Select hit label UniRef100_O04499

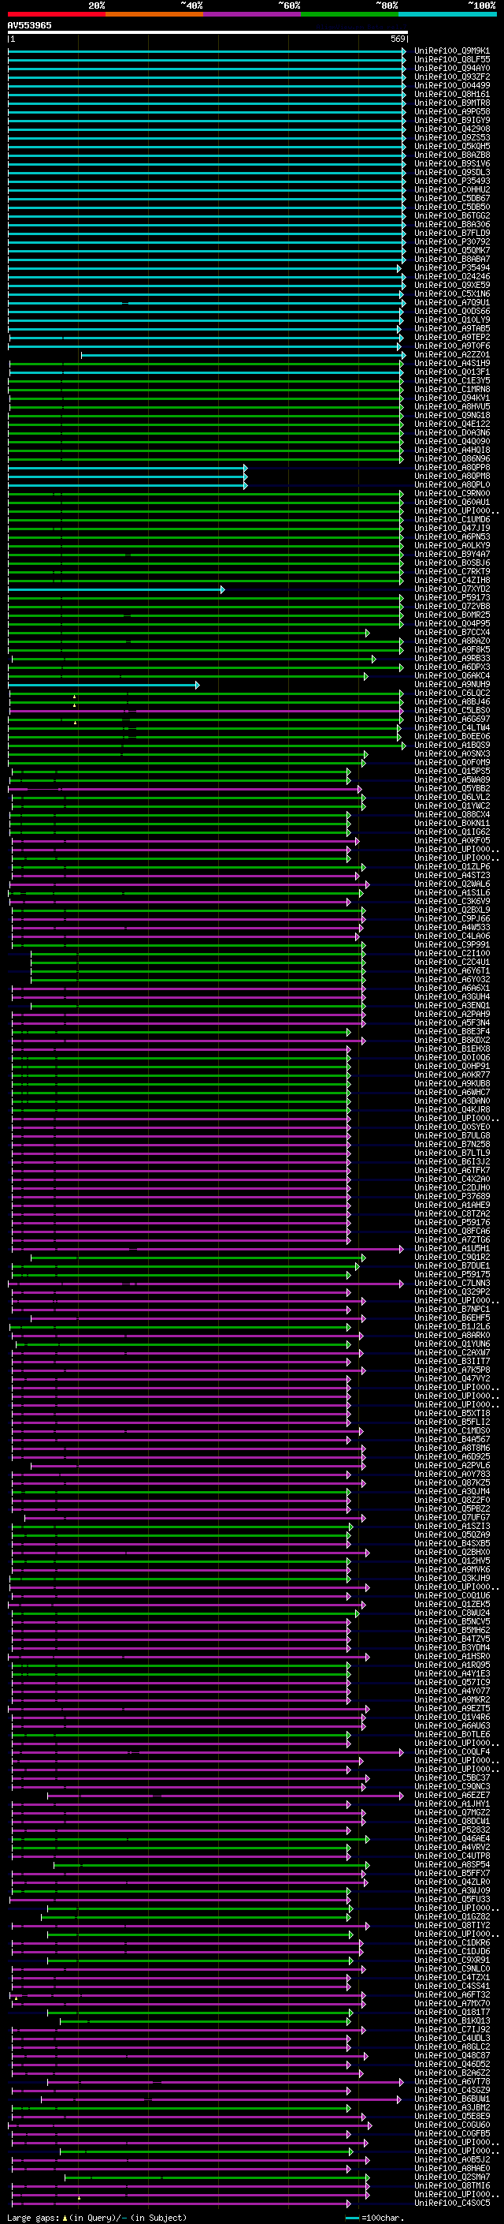(x=452, y=85)
